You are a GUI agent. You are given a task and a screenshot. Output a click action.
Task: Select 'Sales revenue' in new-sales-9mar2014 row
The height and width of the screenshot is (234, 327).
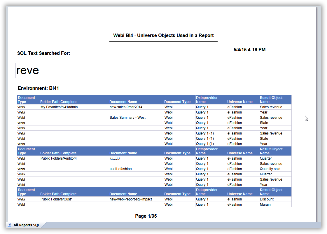click(x=275, y=107)
